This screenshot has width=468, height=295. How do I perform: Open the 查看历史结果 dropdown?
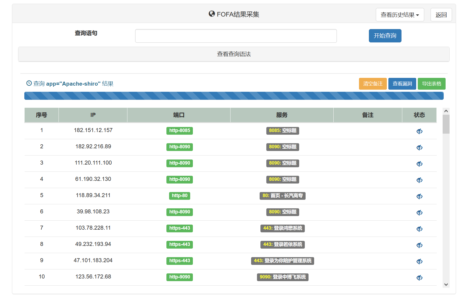coord(400,15)
